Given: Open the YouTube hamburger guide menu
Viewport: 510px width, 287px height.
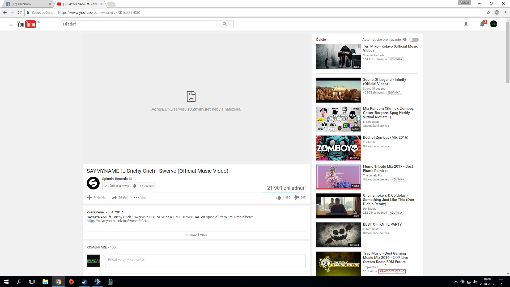Looking at the screenshot, I should [x=11, y=24].
